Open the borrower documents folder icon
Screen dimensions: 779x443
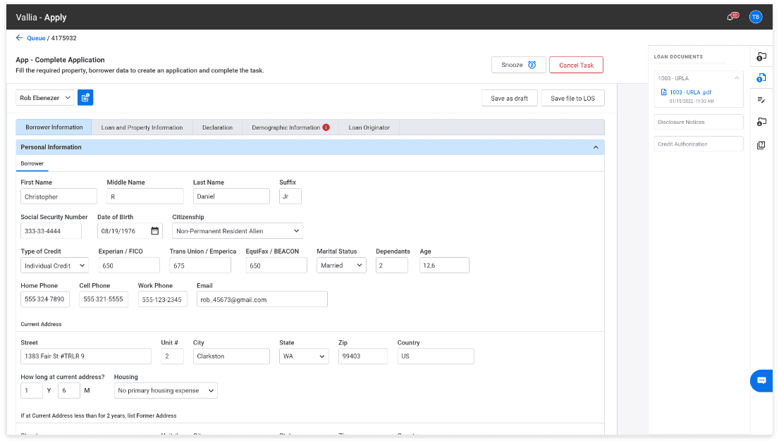click(x=761, y=122)
